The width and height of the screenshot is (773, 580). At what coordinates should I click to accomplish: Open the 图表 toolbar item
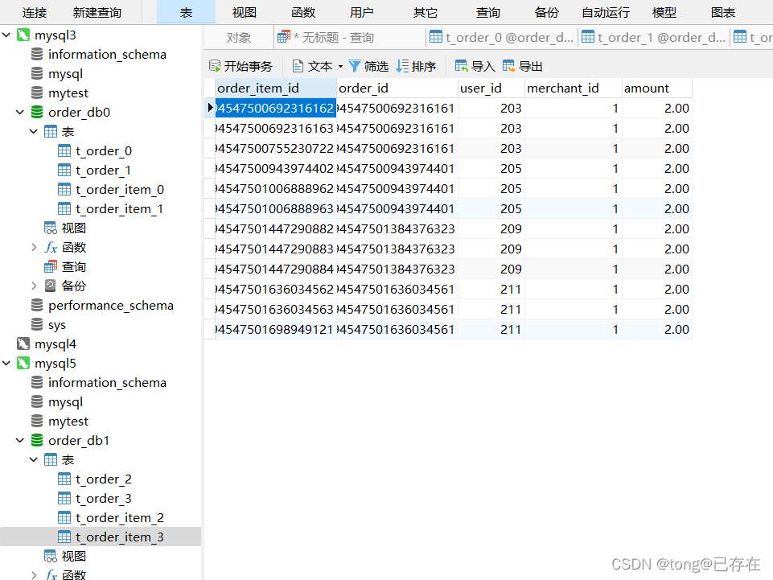tap(722, 12)
